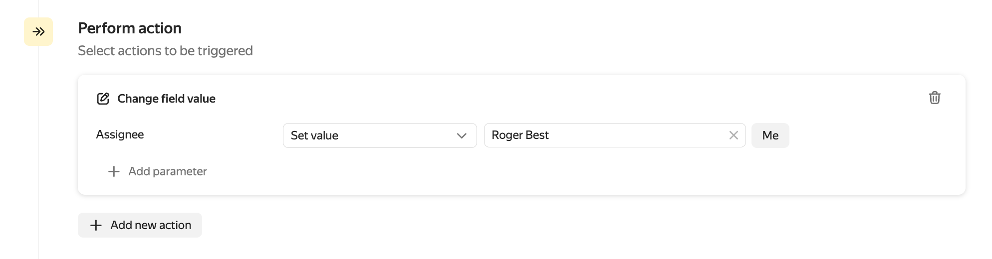This screenshot has width=992, height=259.
Task: Delete the action with the trash icon
Action: pyautogui.click(x=934, y=98)
